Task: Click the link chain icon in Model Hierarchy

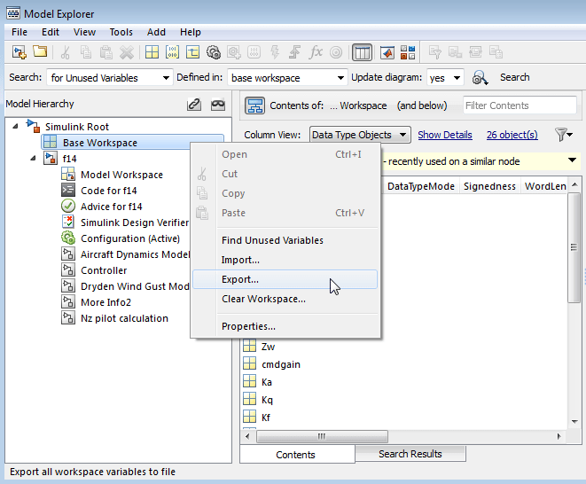Action: coord(194,104)
